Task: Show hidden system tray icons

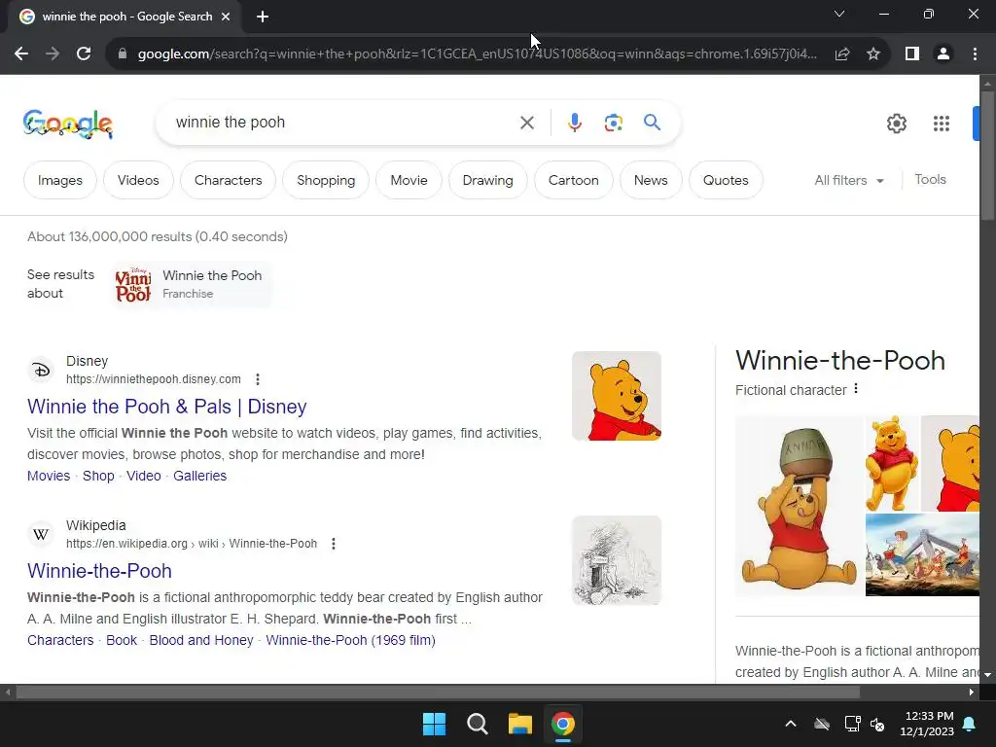Action: (791, 724)
